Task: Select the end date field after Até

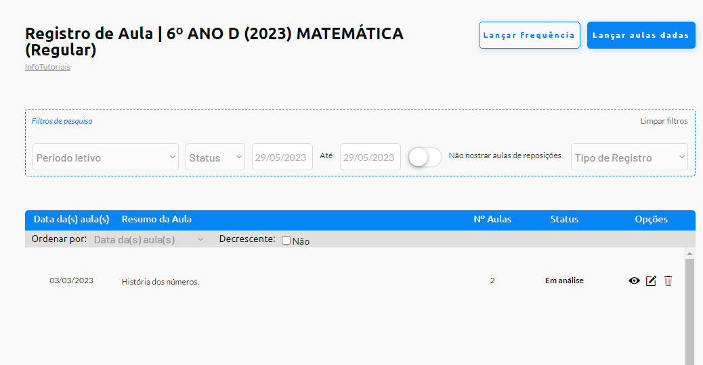Action: (370, 157)
